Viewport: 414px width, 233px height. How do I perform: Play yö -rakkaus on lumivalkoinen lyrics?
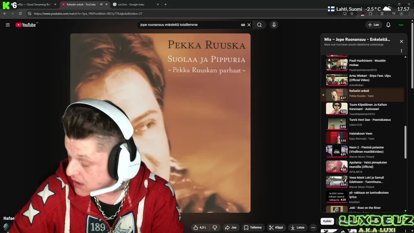(362, 196)
